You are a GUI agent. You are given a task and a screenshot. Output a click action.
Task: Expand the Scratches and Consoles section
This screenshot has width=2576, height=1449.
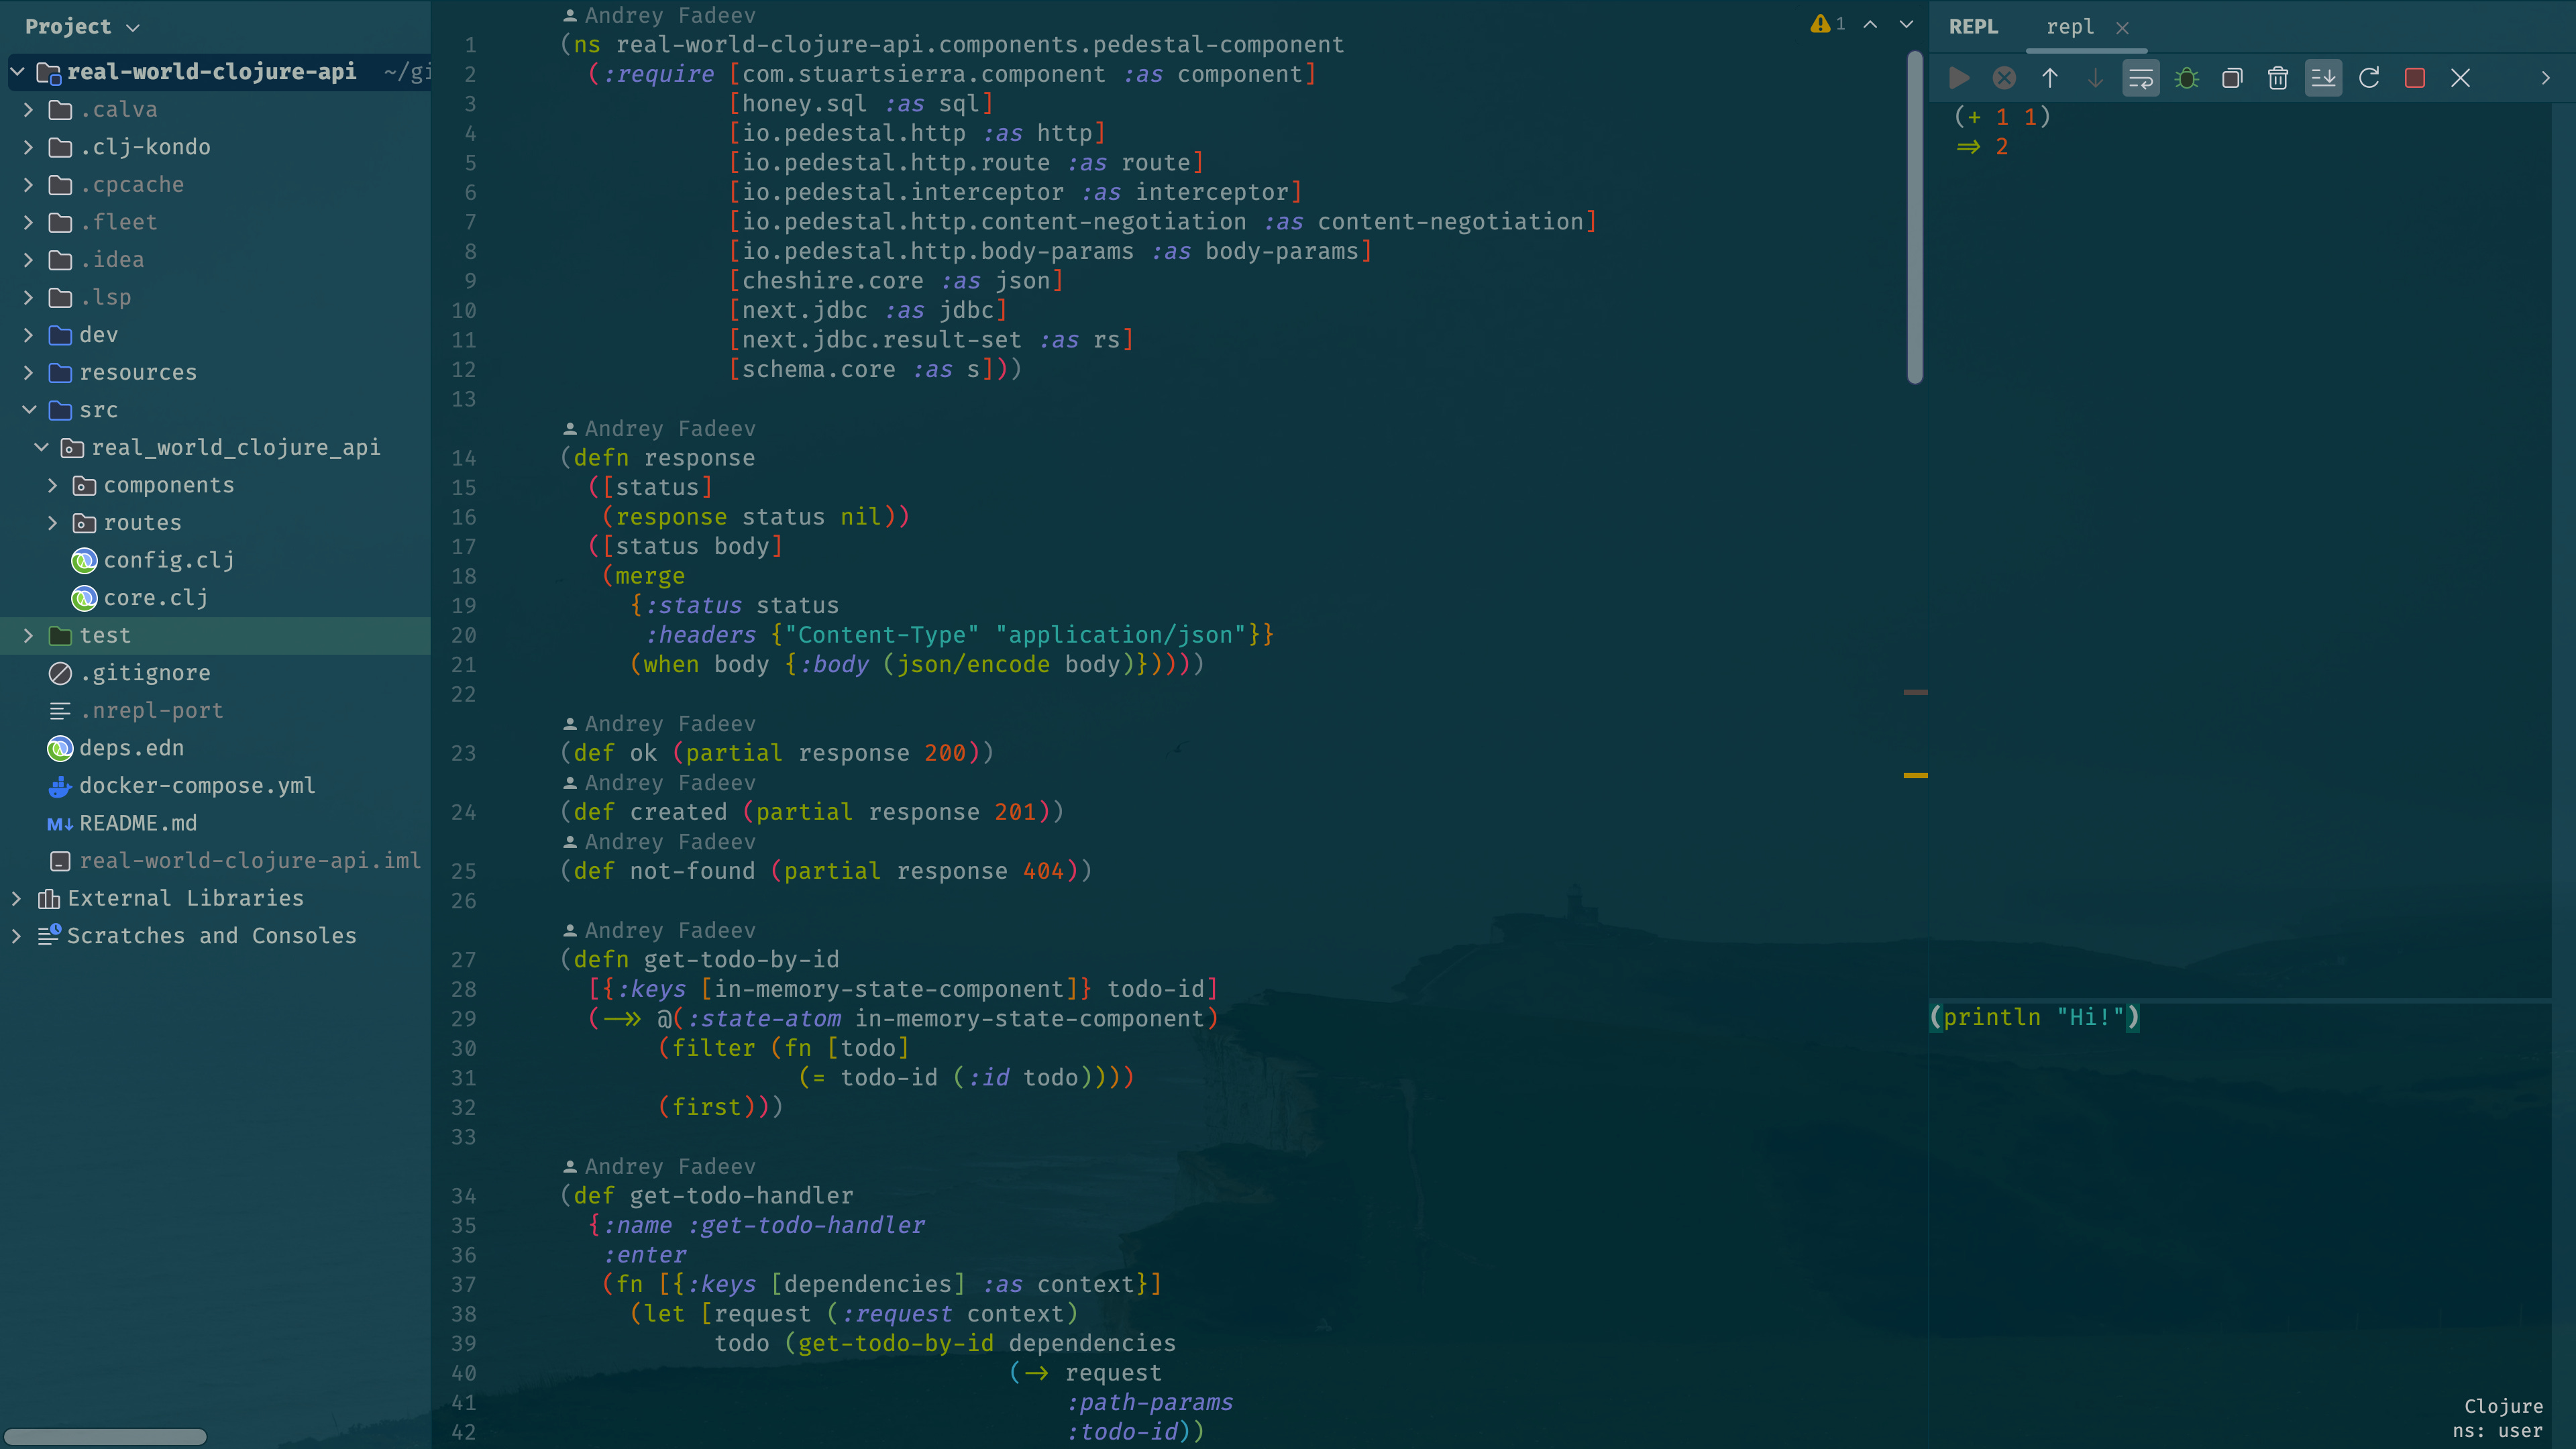[x=16, y=936]
